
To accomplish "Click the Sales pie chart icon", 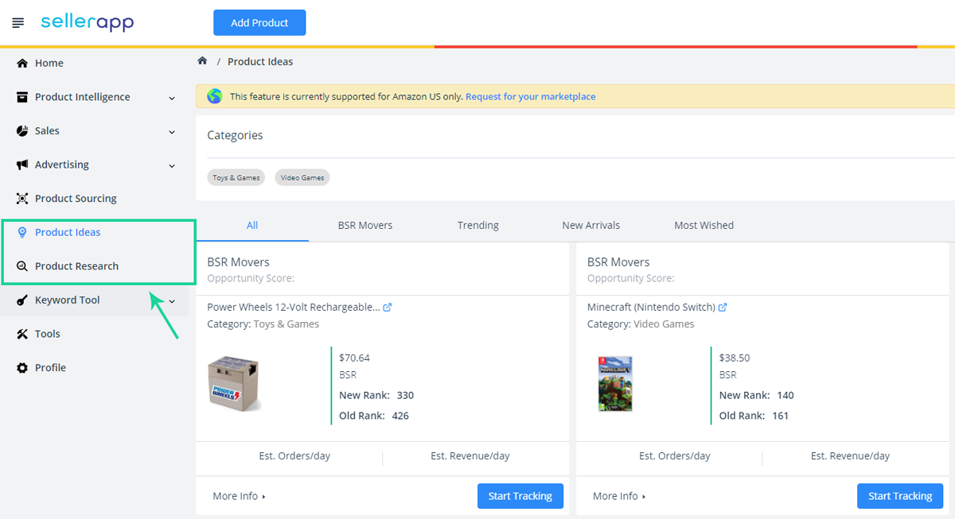I will tap(22, 131).
